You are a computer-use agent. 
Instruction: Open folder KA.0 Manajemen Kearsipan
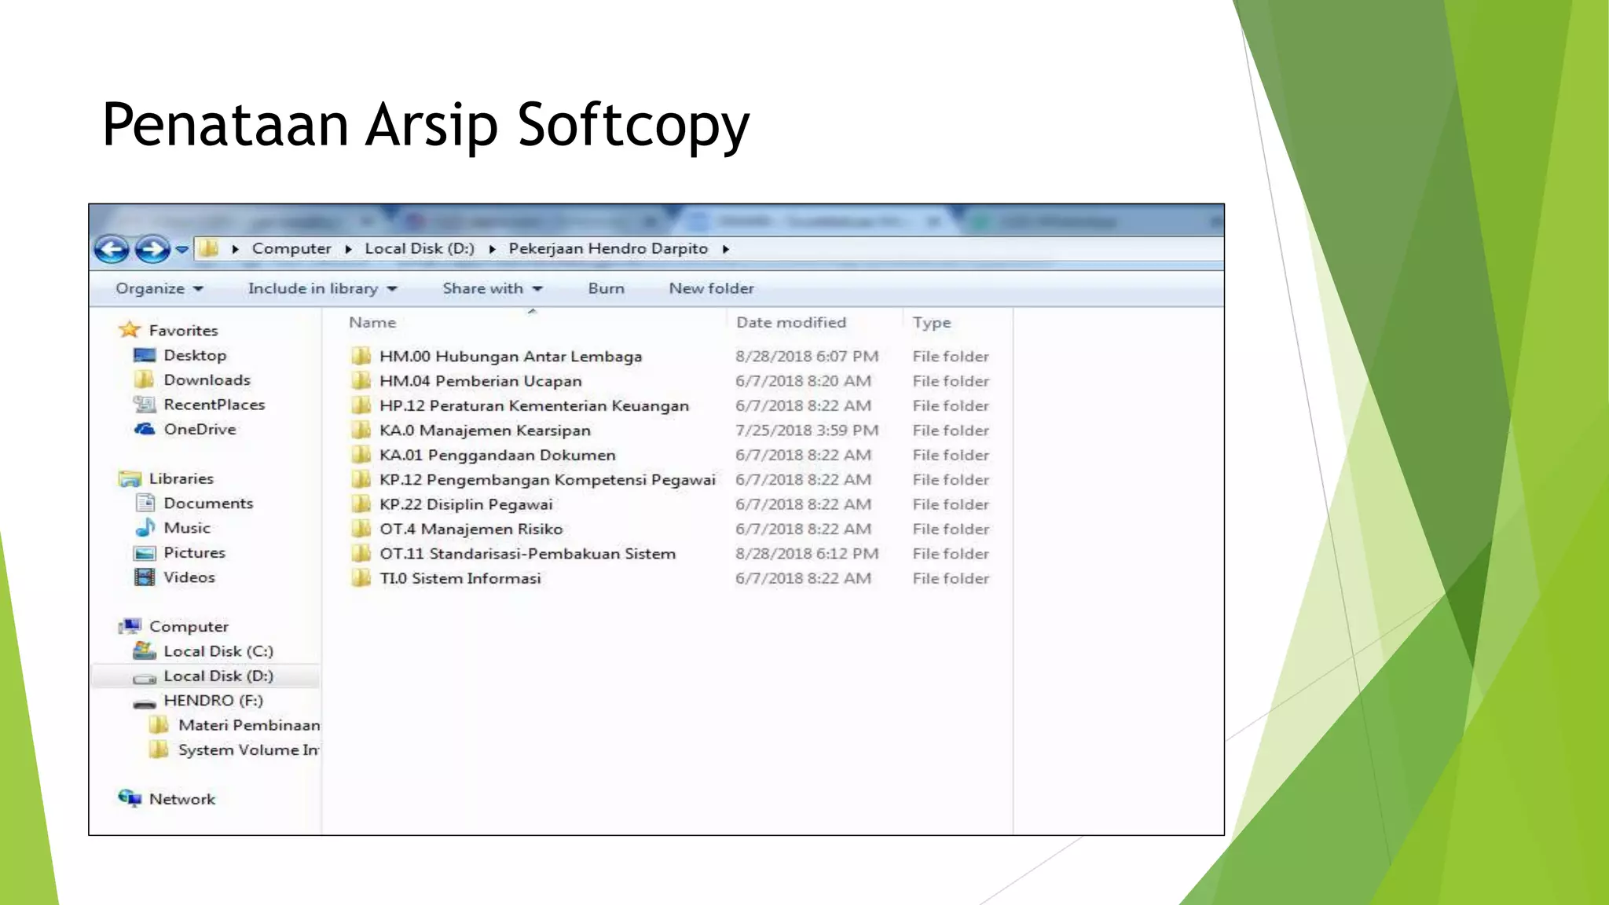484,431
